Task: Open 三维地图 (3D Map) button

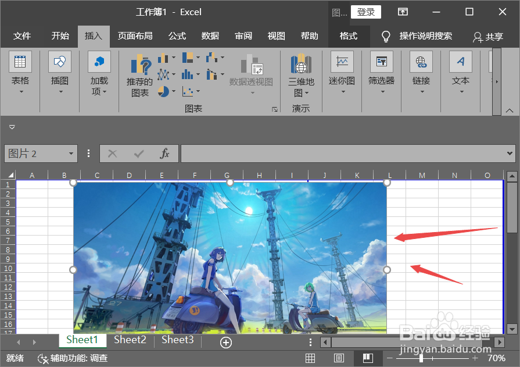Action: point(301,74)
